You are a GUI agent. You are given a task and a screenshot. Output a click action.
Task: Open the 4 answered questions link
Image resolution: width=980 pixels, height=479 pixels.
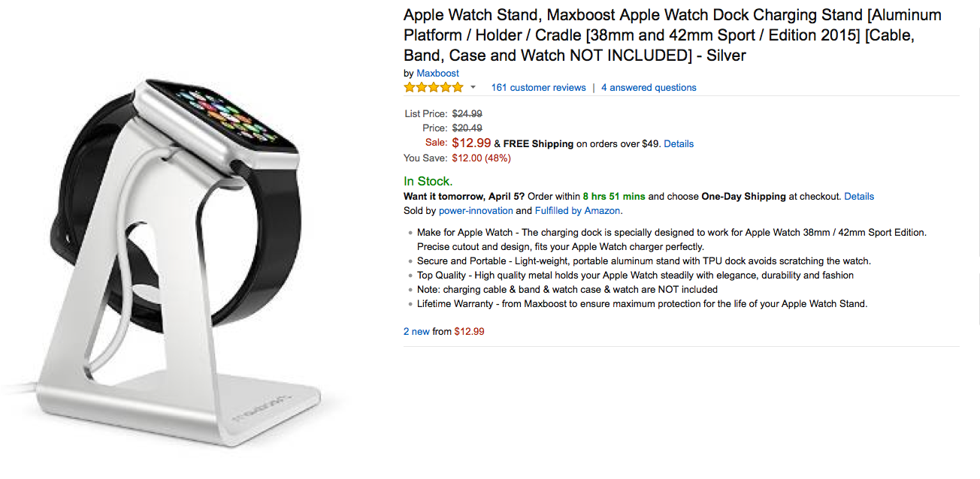[649, 88]
